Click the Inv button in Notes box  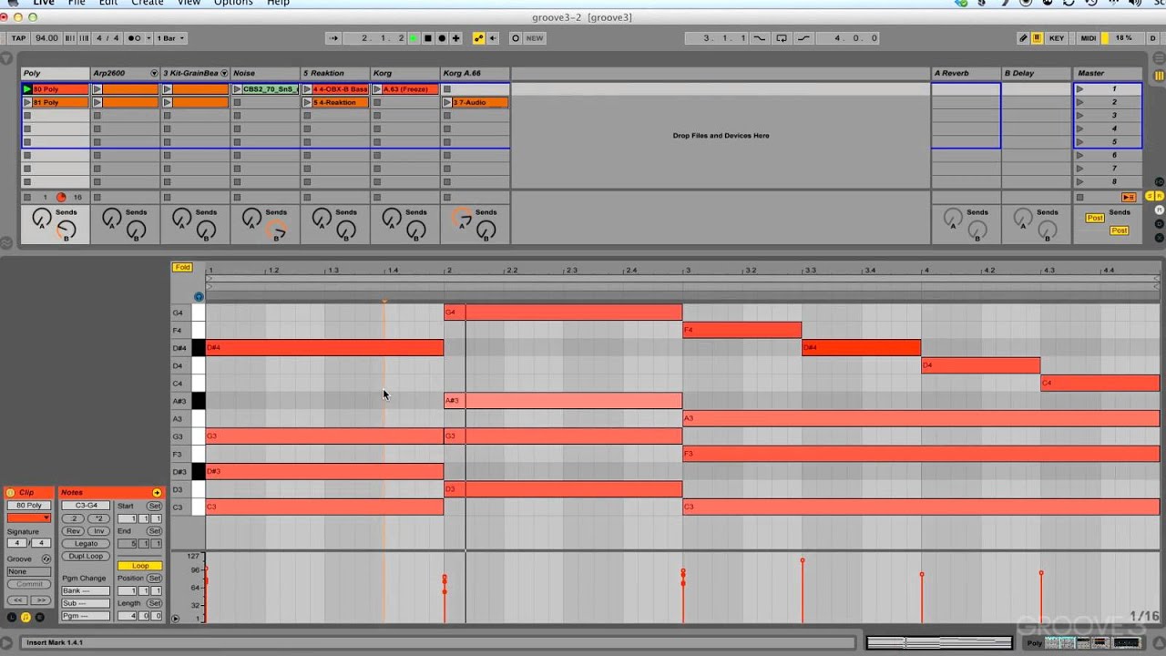[x=98, y=531]
